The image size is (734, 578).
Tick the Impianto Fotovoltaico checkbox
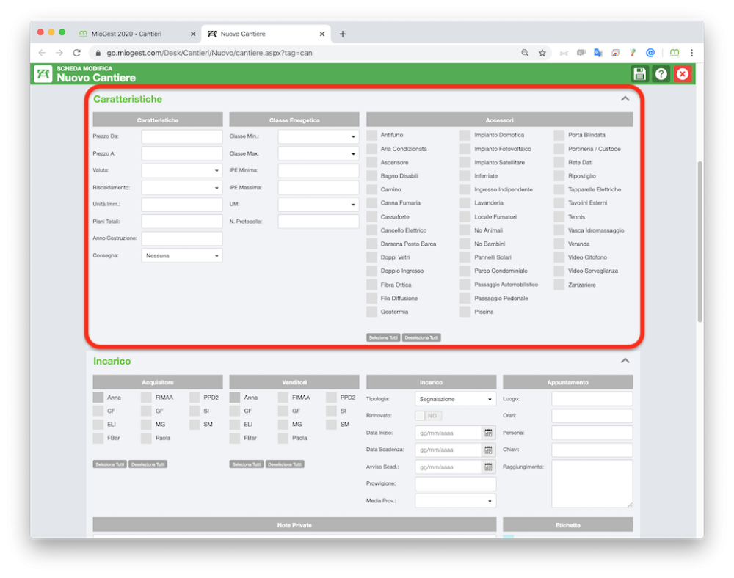click(x=465, y=149)
